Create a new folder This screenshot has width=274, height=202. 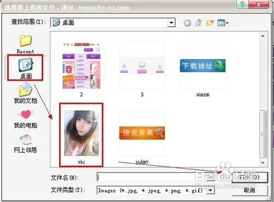pos(210,23)
